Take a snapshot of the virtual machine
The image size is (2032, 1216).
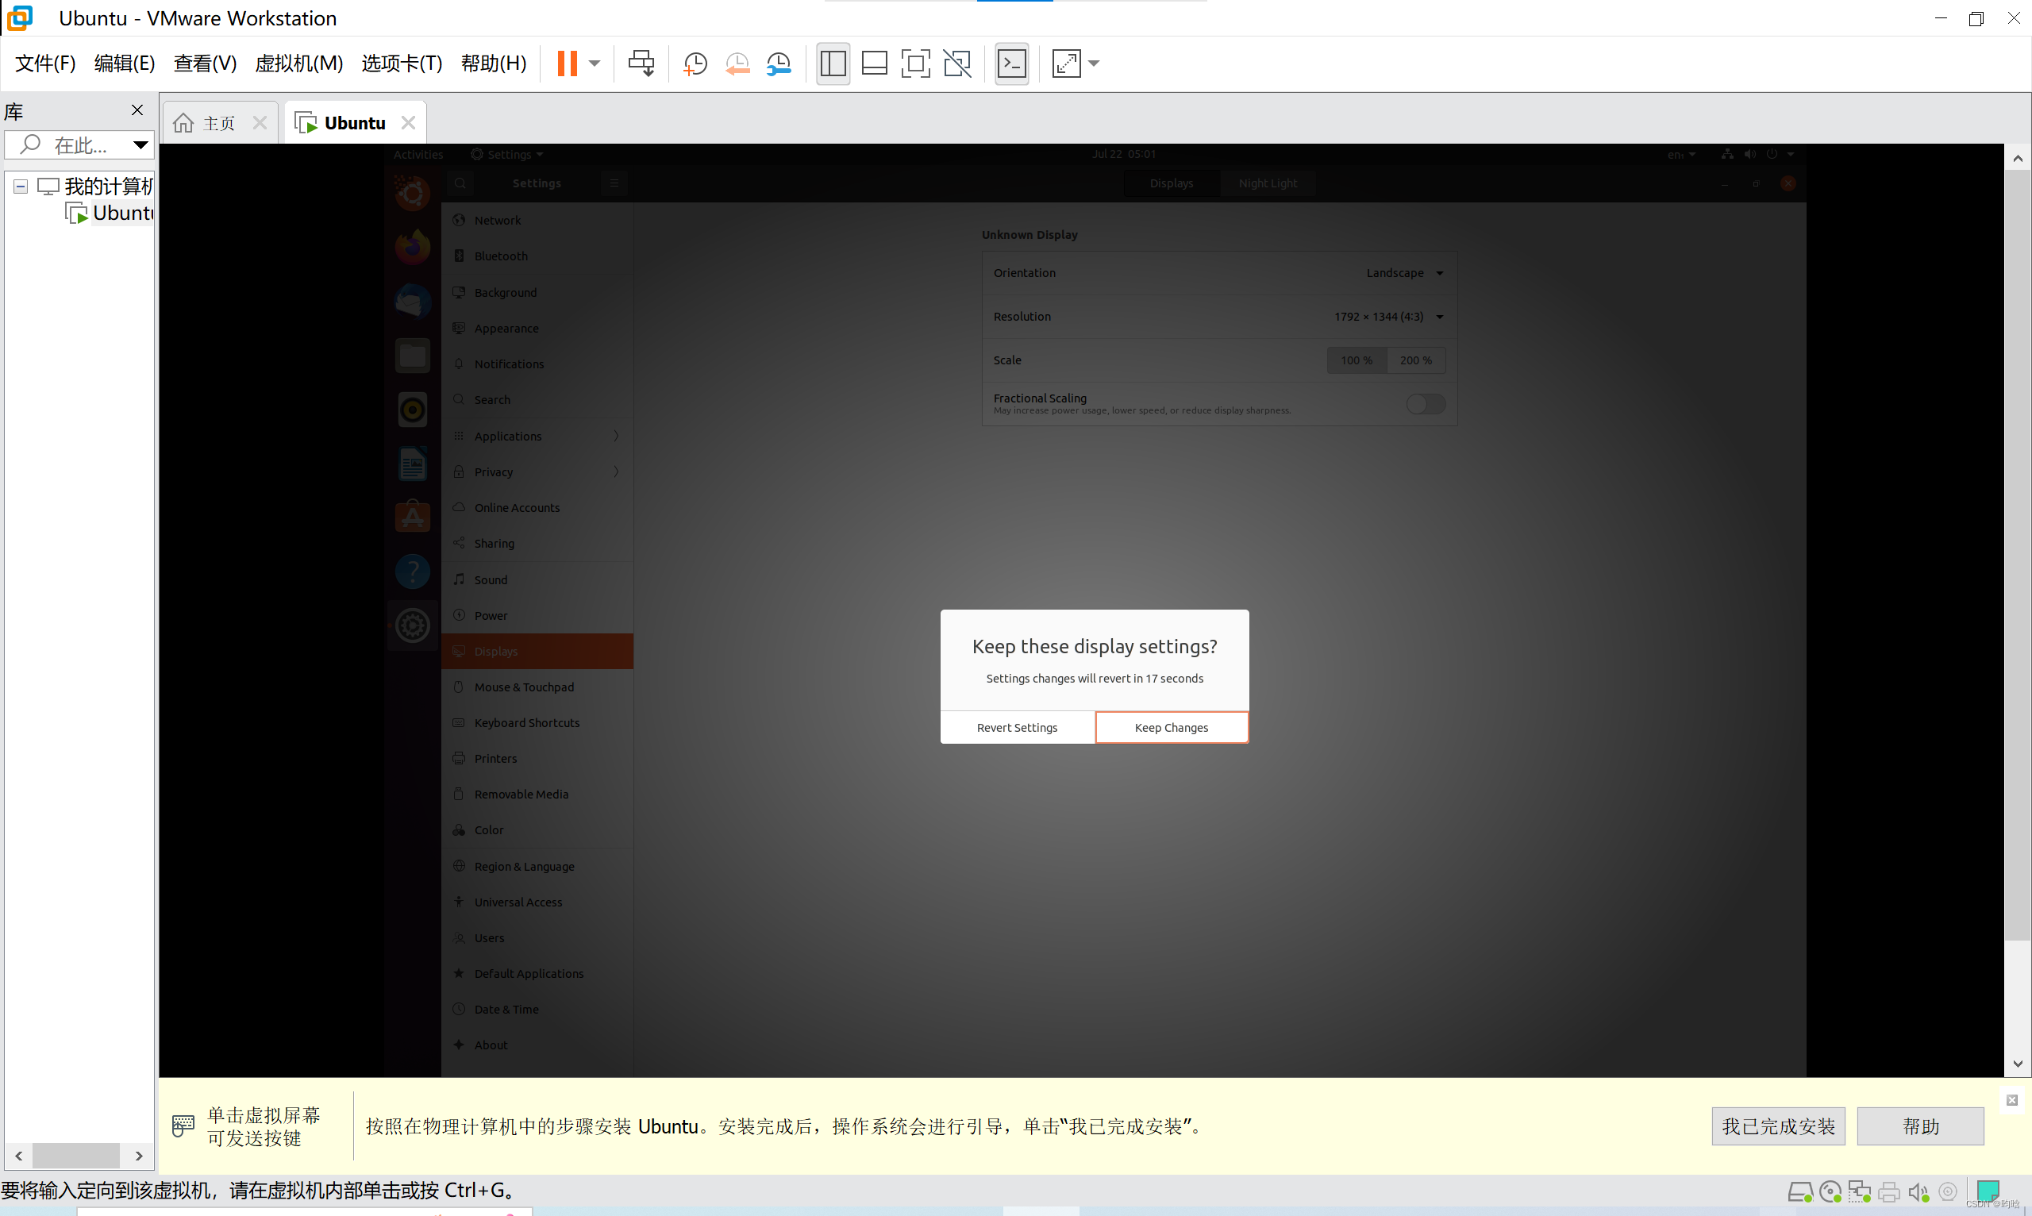click(x=695, y=63)
